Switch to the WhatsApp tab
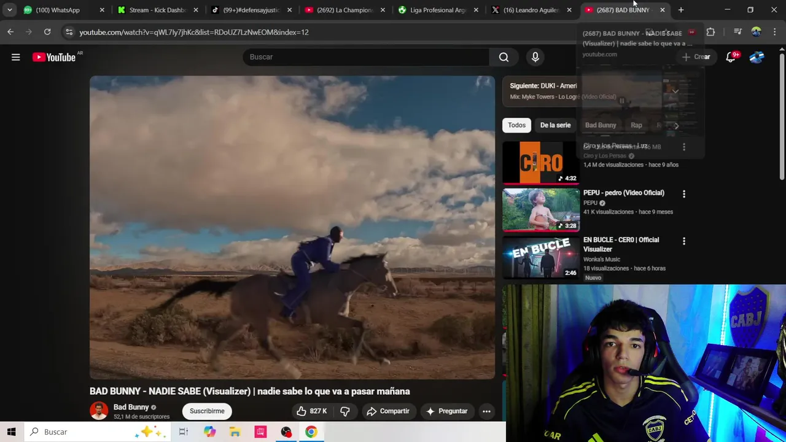 point(57,10)
